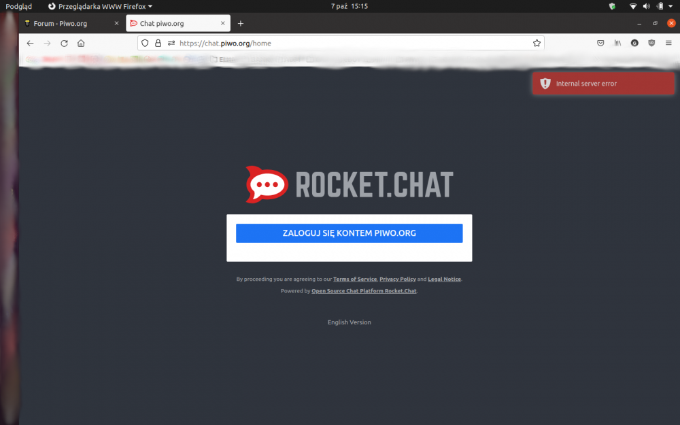Go to the Firefox home page
Viewport: 680px width, 425px height.
pyautogui.click(x=81, y=43)
